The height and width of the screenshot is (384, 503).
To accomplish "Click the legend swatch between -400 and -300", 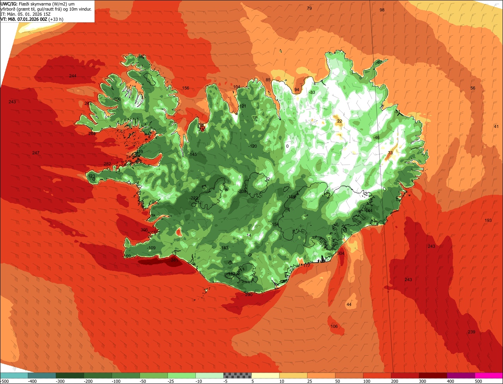I will tap(42, 375).
